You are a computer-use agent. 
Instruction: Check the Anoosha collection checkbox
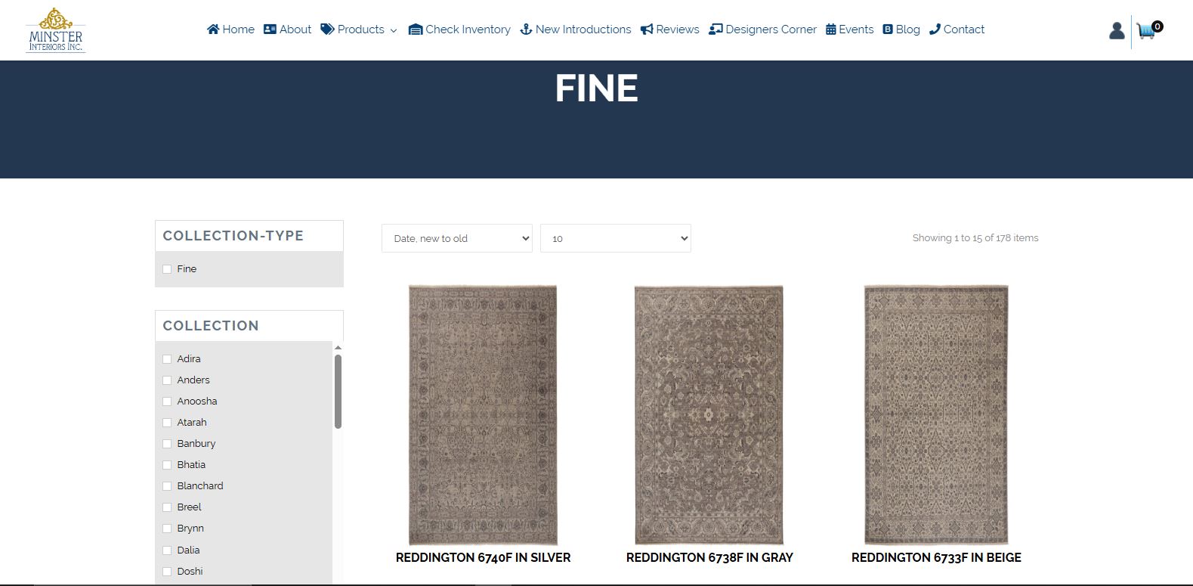[x=167, y=402]
